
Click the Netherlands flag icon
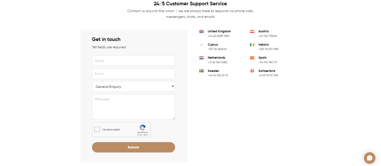[x=201, y=58]
